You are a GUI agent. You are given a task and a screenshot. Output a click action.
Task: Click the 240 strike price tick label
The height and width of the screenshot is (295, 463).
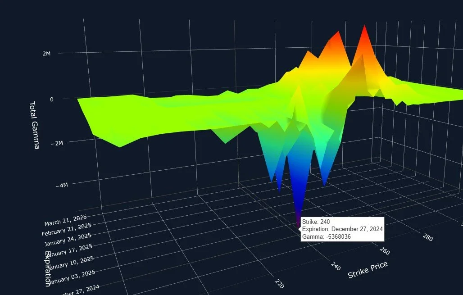336,266
